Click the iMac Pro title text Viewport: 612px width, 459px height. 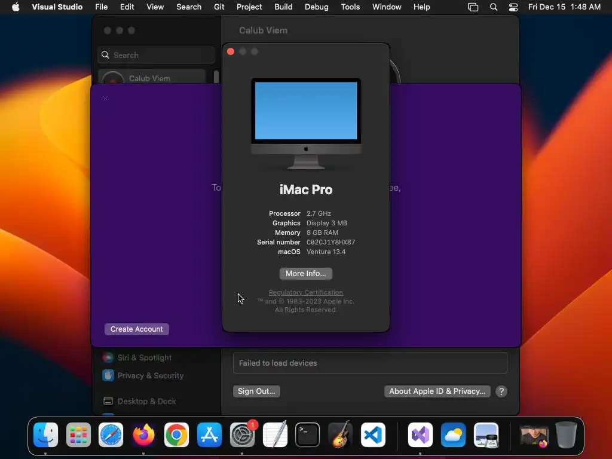coord(306,189)
